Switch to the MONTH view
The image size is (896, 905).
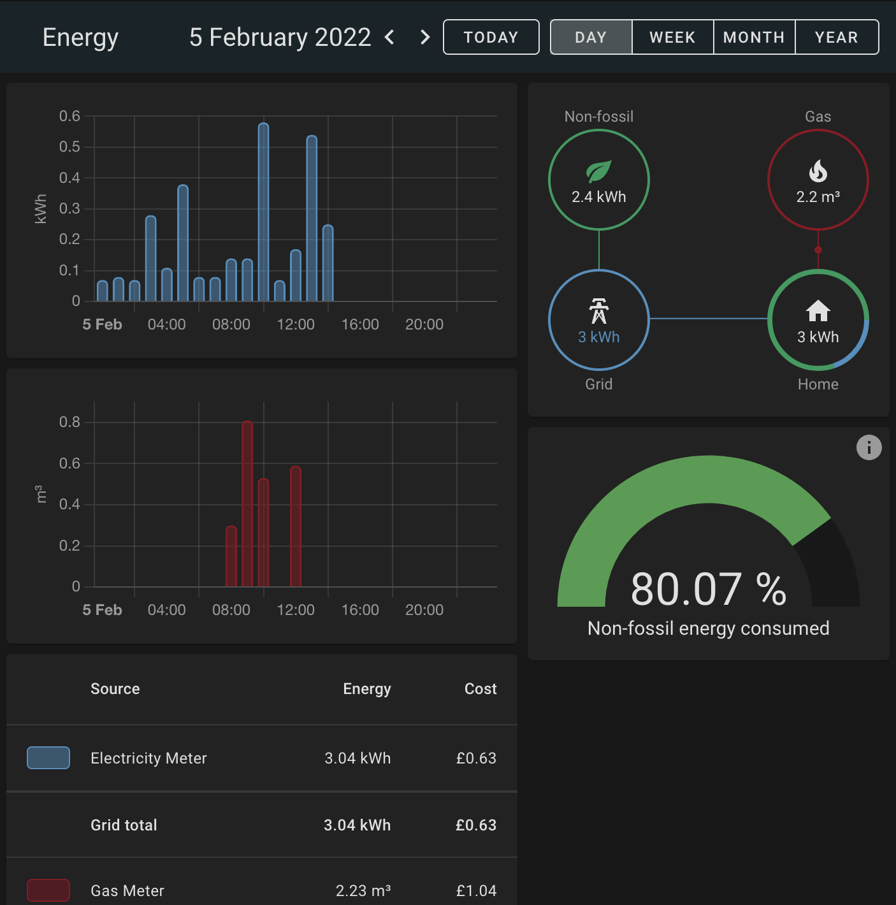click(x=754, y=37)
